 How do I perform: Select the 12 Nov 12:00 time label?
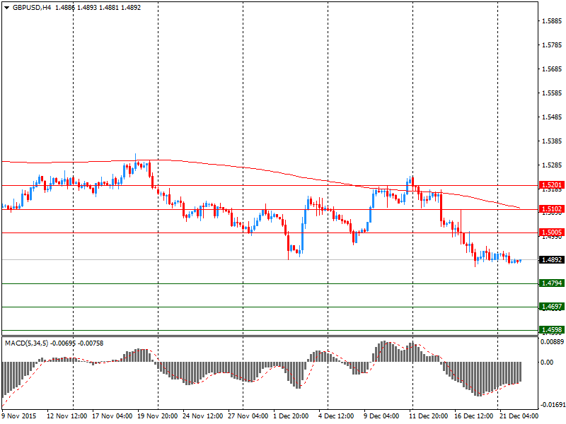coord(67,416)
